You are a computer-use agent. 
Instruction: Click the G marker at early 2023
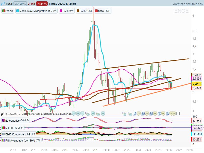[x=139, y=113]
